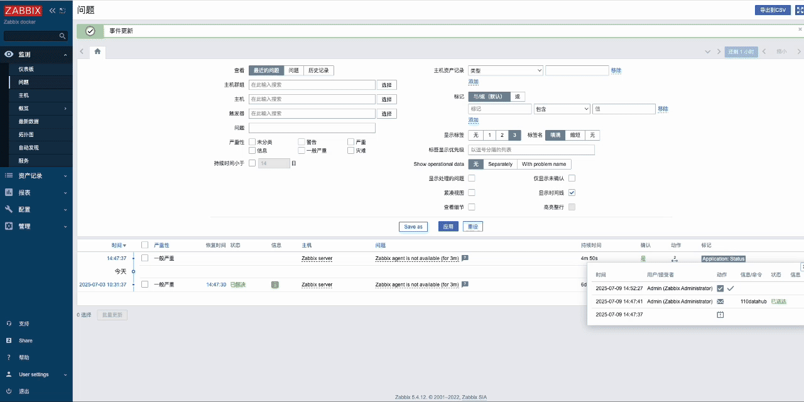
Task: Click the 支持 support icon in sidebar
Action: tap(9, 323)
